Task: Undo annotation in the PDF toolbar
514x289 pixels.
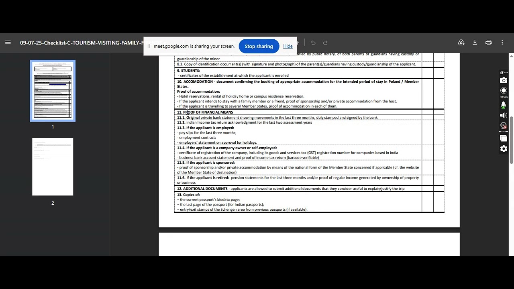Action: pyautogui.click(x=313, y=43)
